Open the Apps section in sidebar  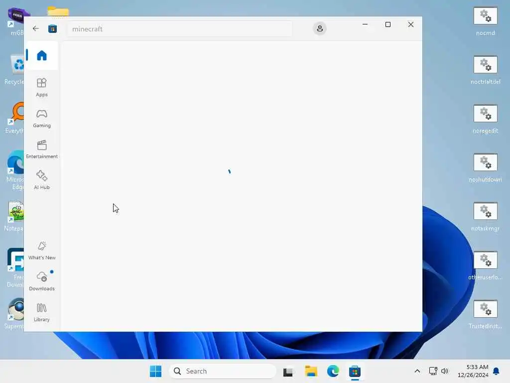click(x=42, y=87)
